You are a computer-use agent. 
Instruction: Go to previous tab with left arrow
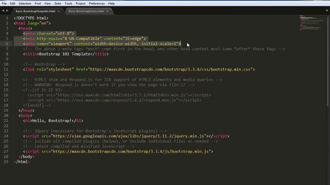pyautogui.click(x=3, y=10)
